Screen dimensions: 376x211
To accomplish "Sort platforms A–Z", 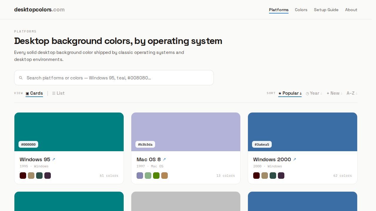I will click(x=352, y=93).
